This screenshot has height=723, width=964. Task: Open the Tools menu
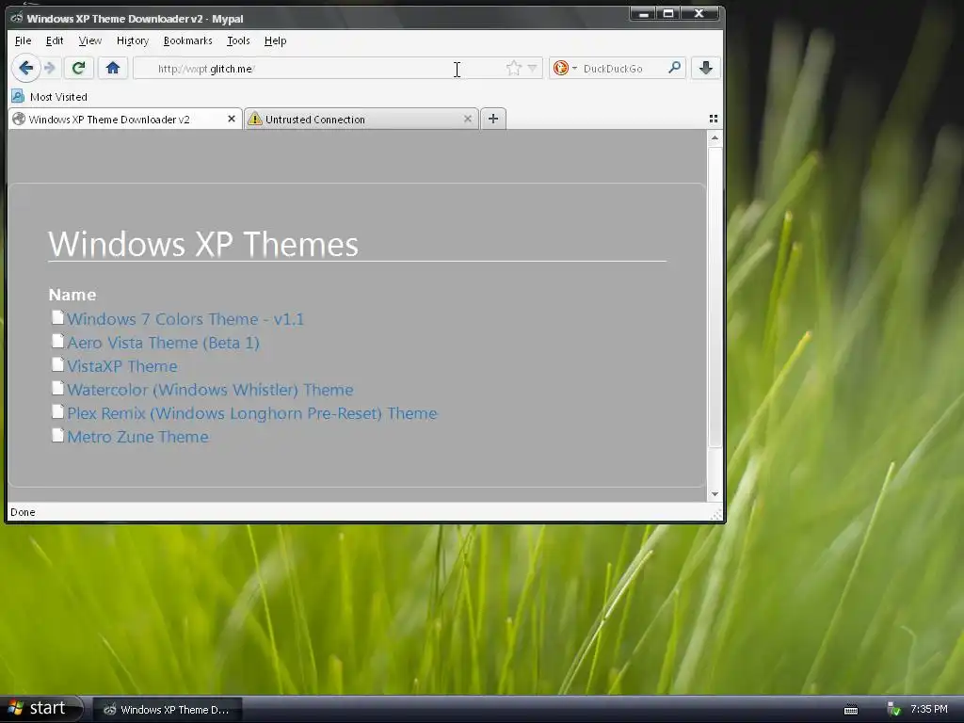click(238, 40)
